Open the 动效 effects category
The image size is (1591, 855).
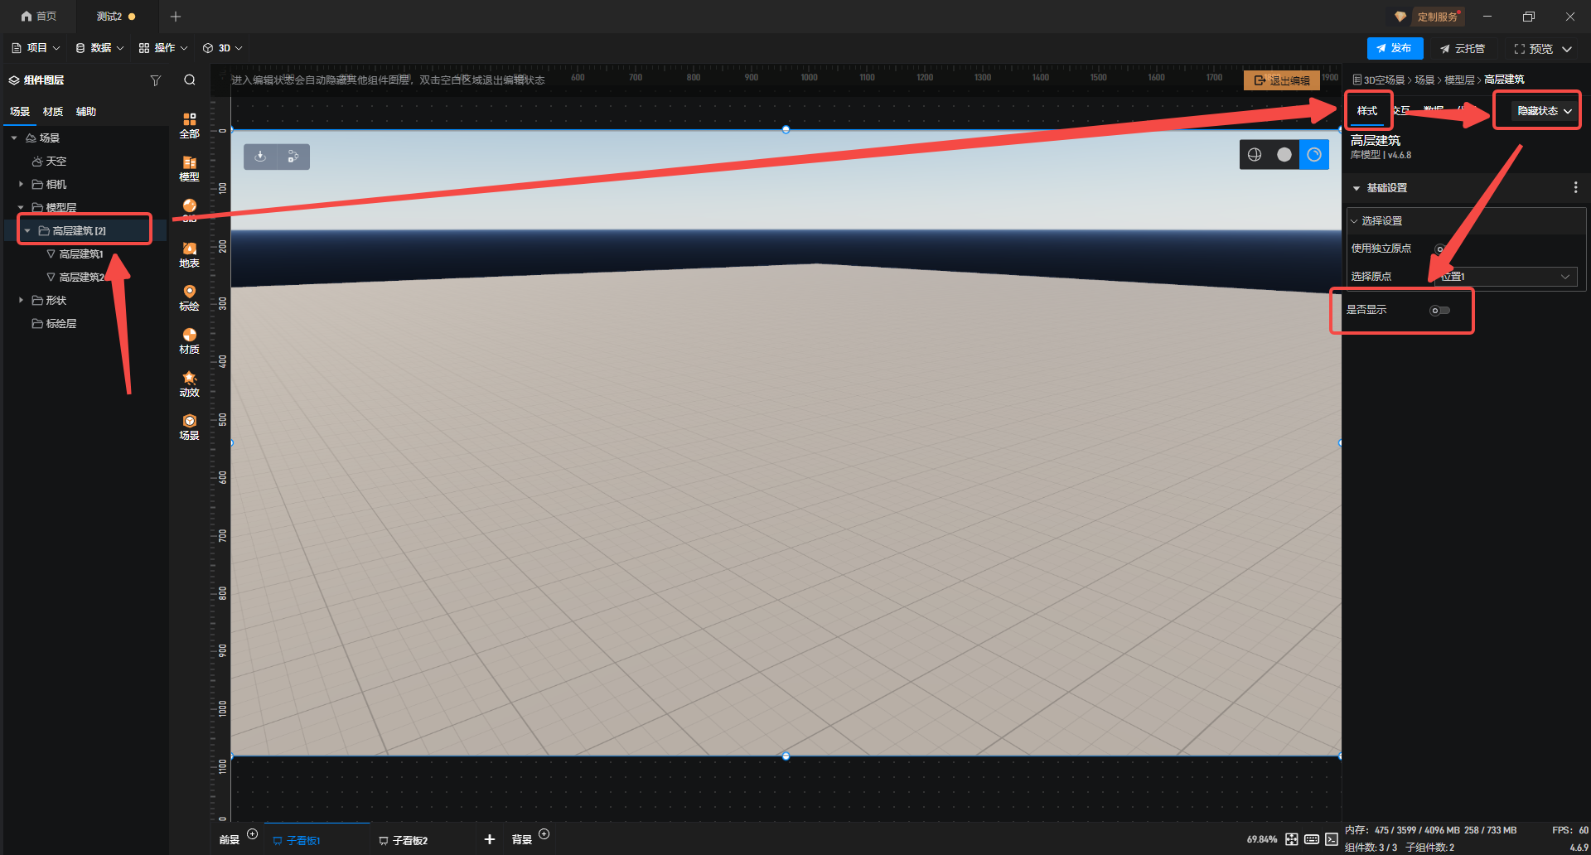[x=189, y=384]
